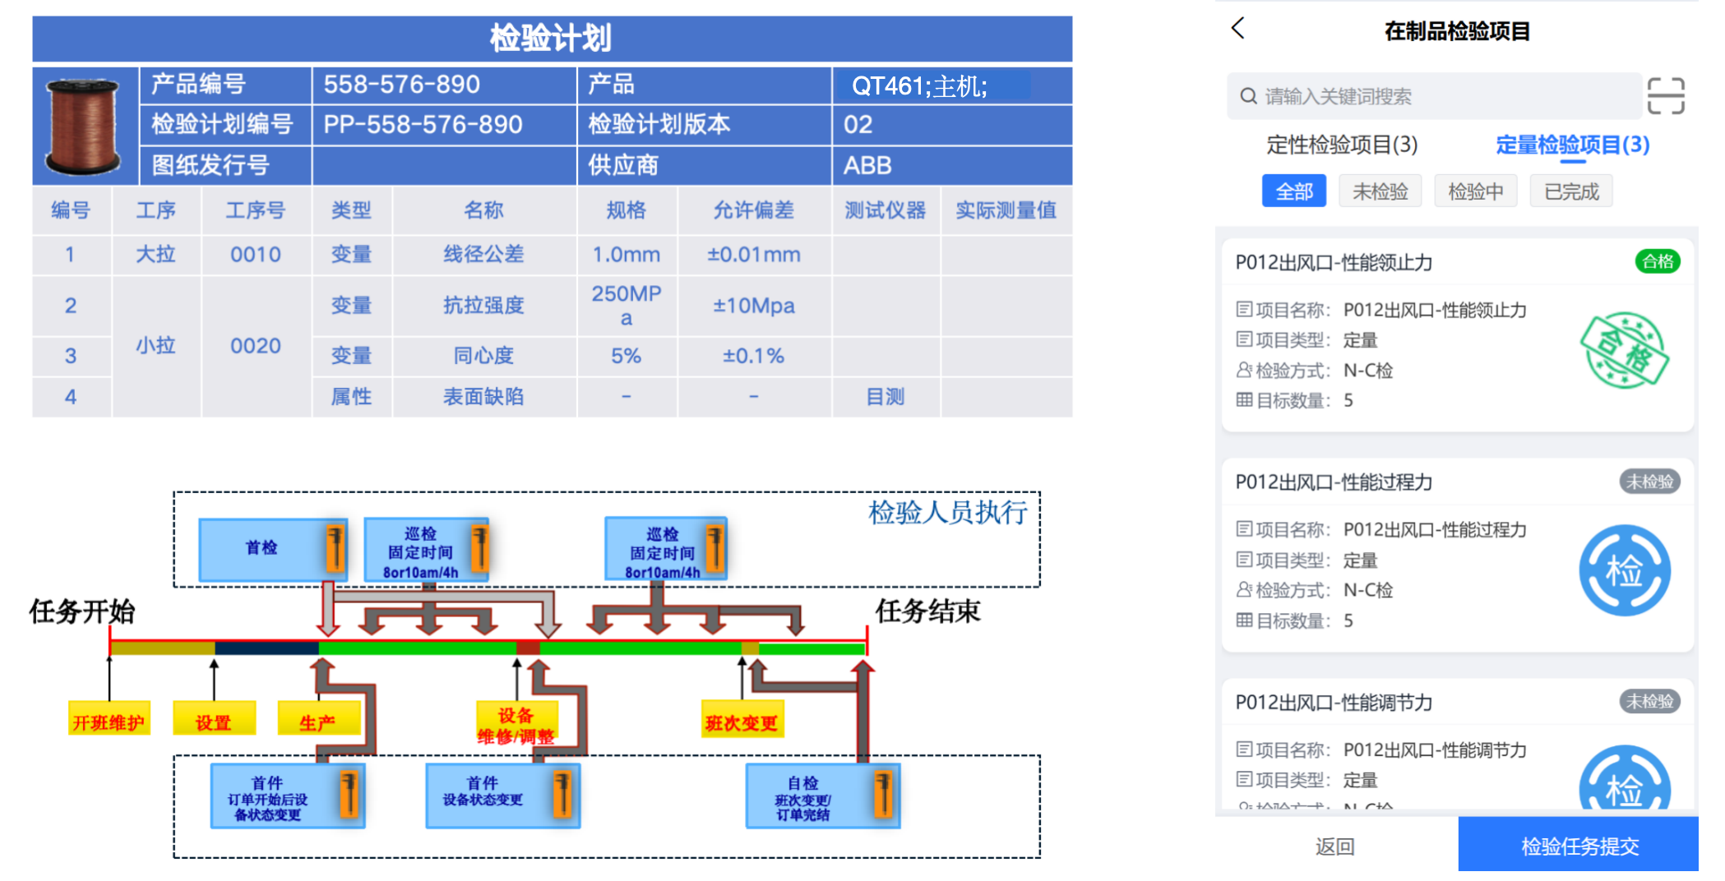Image resolution: width=1725 pixels, height=881 pixels.
Task: Select the 检验中 filter
Action: [1475, 191]
